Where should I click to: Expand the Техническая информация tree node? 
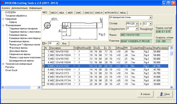3,64
